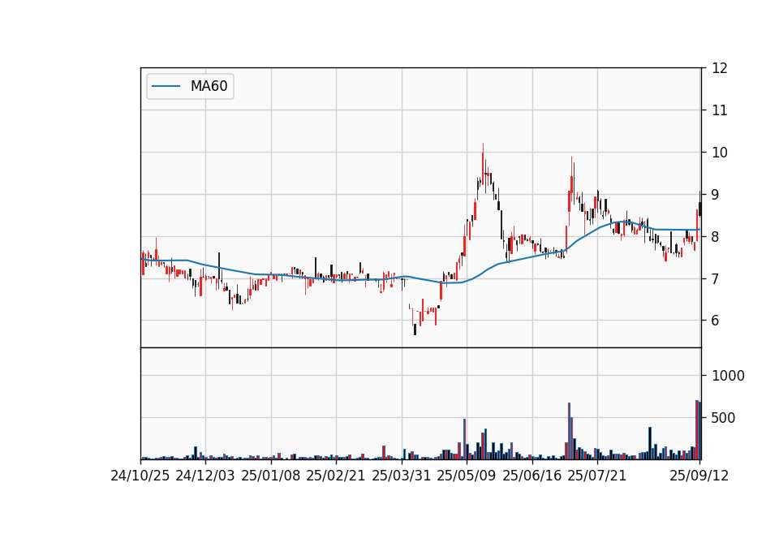Click the 25/09/12 date label

click(x=699, y=476)
